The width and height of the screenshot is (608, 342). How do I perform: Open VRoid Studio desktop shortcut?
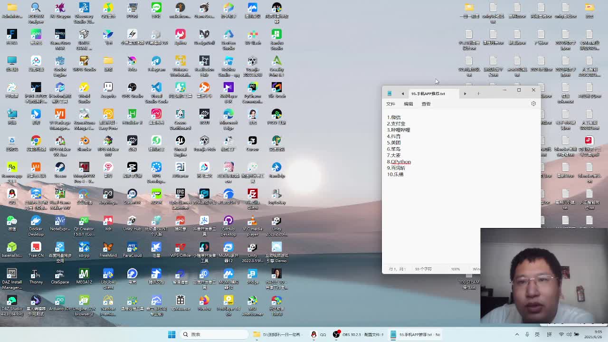84,93
